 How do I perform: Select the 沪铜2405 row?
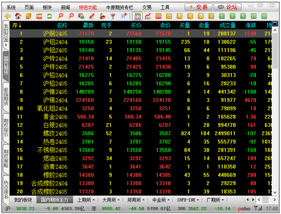click(x=141, y=33)
